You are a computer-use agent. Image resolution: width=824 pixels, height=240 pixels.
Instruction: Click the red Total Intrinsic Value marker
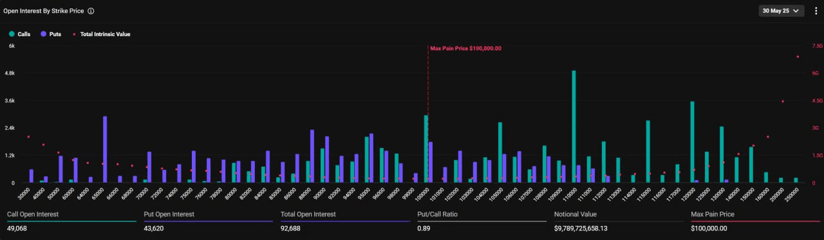coord(74,34)
